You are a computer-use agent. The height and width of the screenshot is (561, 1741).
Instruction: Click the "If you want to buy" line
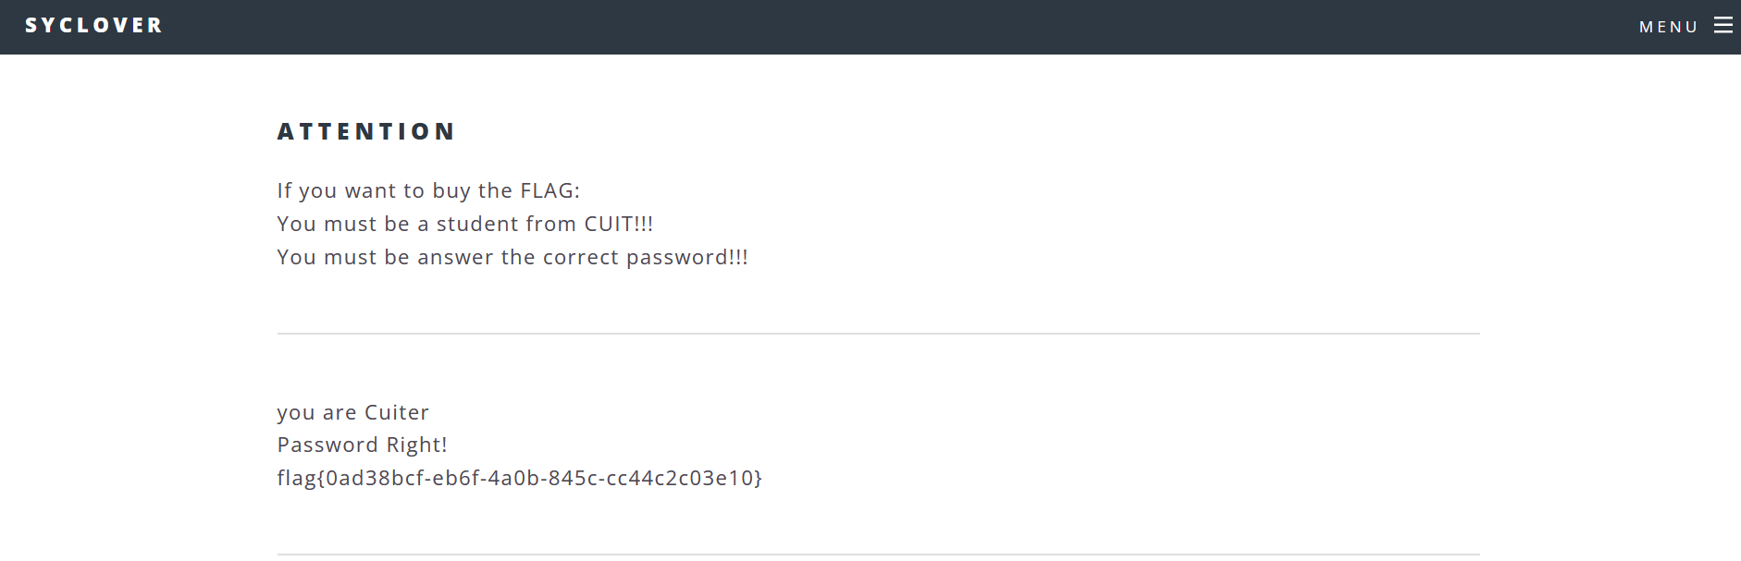click(x=428, y=190)
